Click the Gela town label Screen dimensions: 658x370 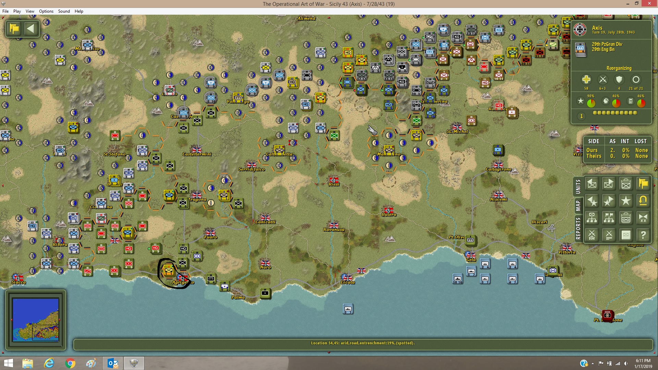point(471,260)
